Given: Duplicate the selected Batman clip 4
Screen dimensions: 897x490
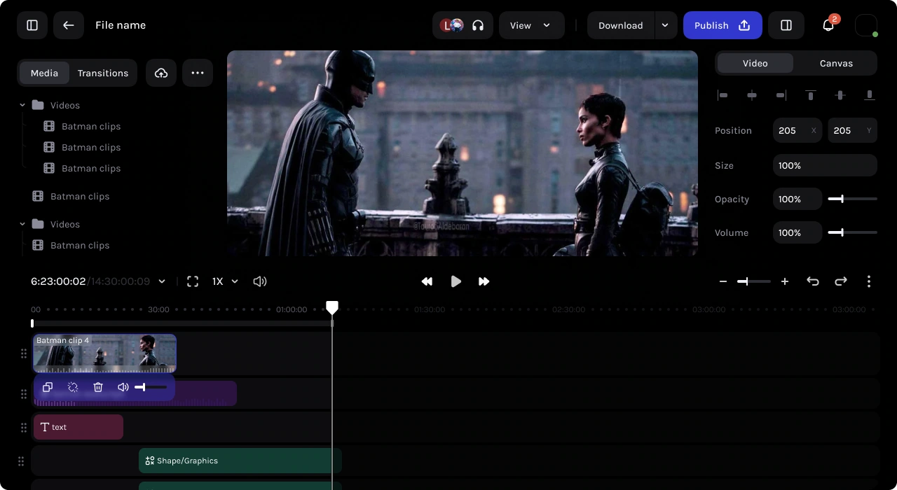Looking at the screenshot, I should (x=48, y=387).
